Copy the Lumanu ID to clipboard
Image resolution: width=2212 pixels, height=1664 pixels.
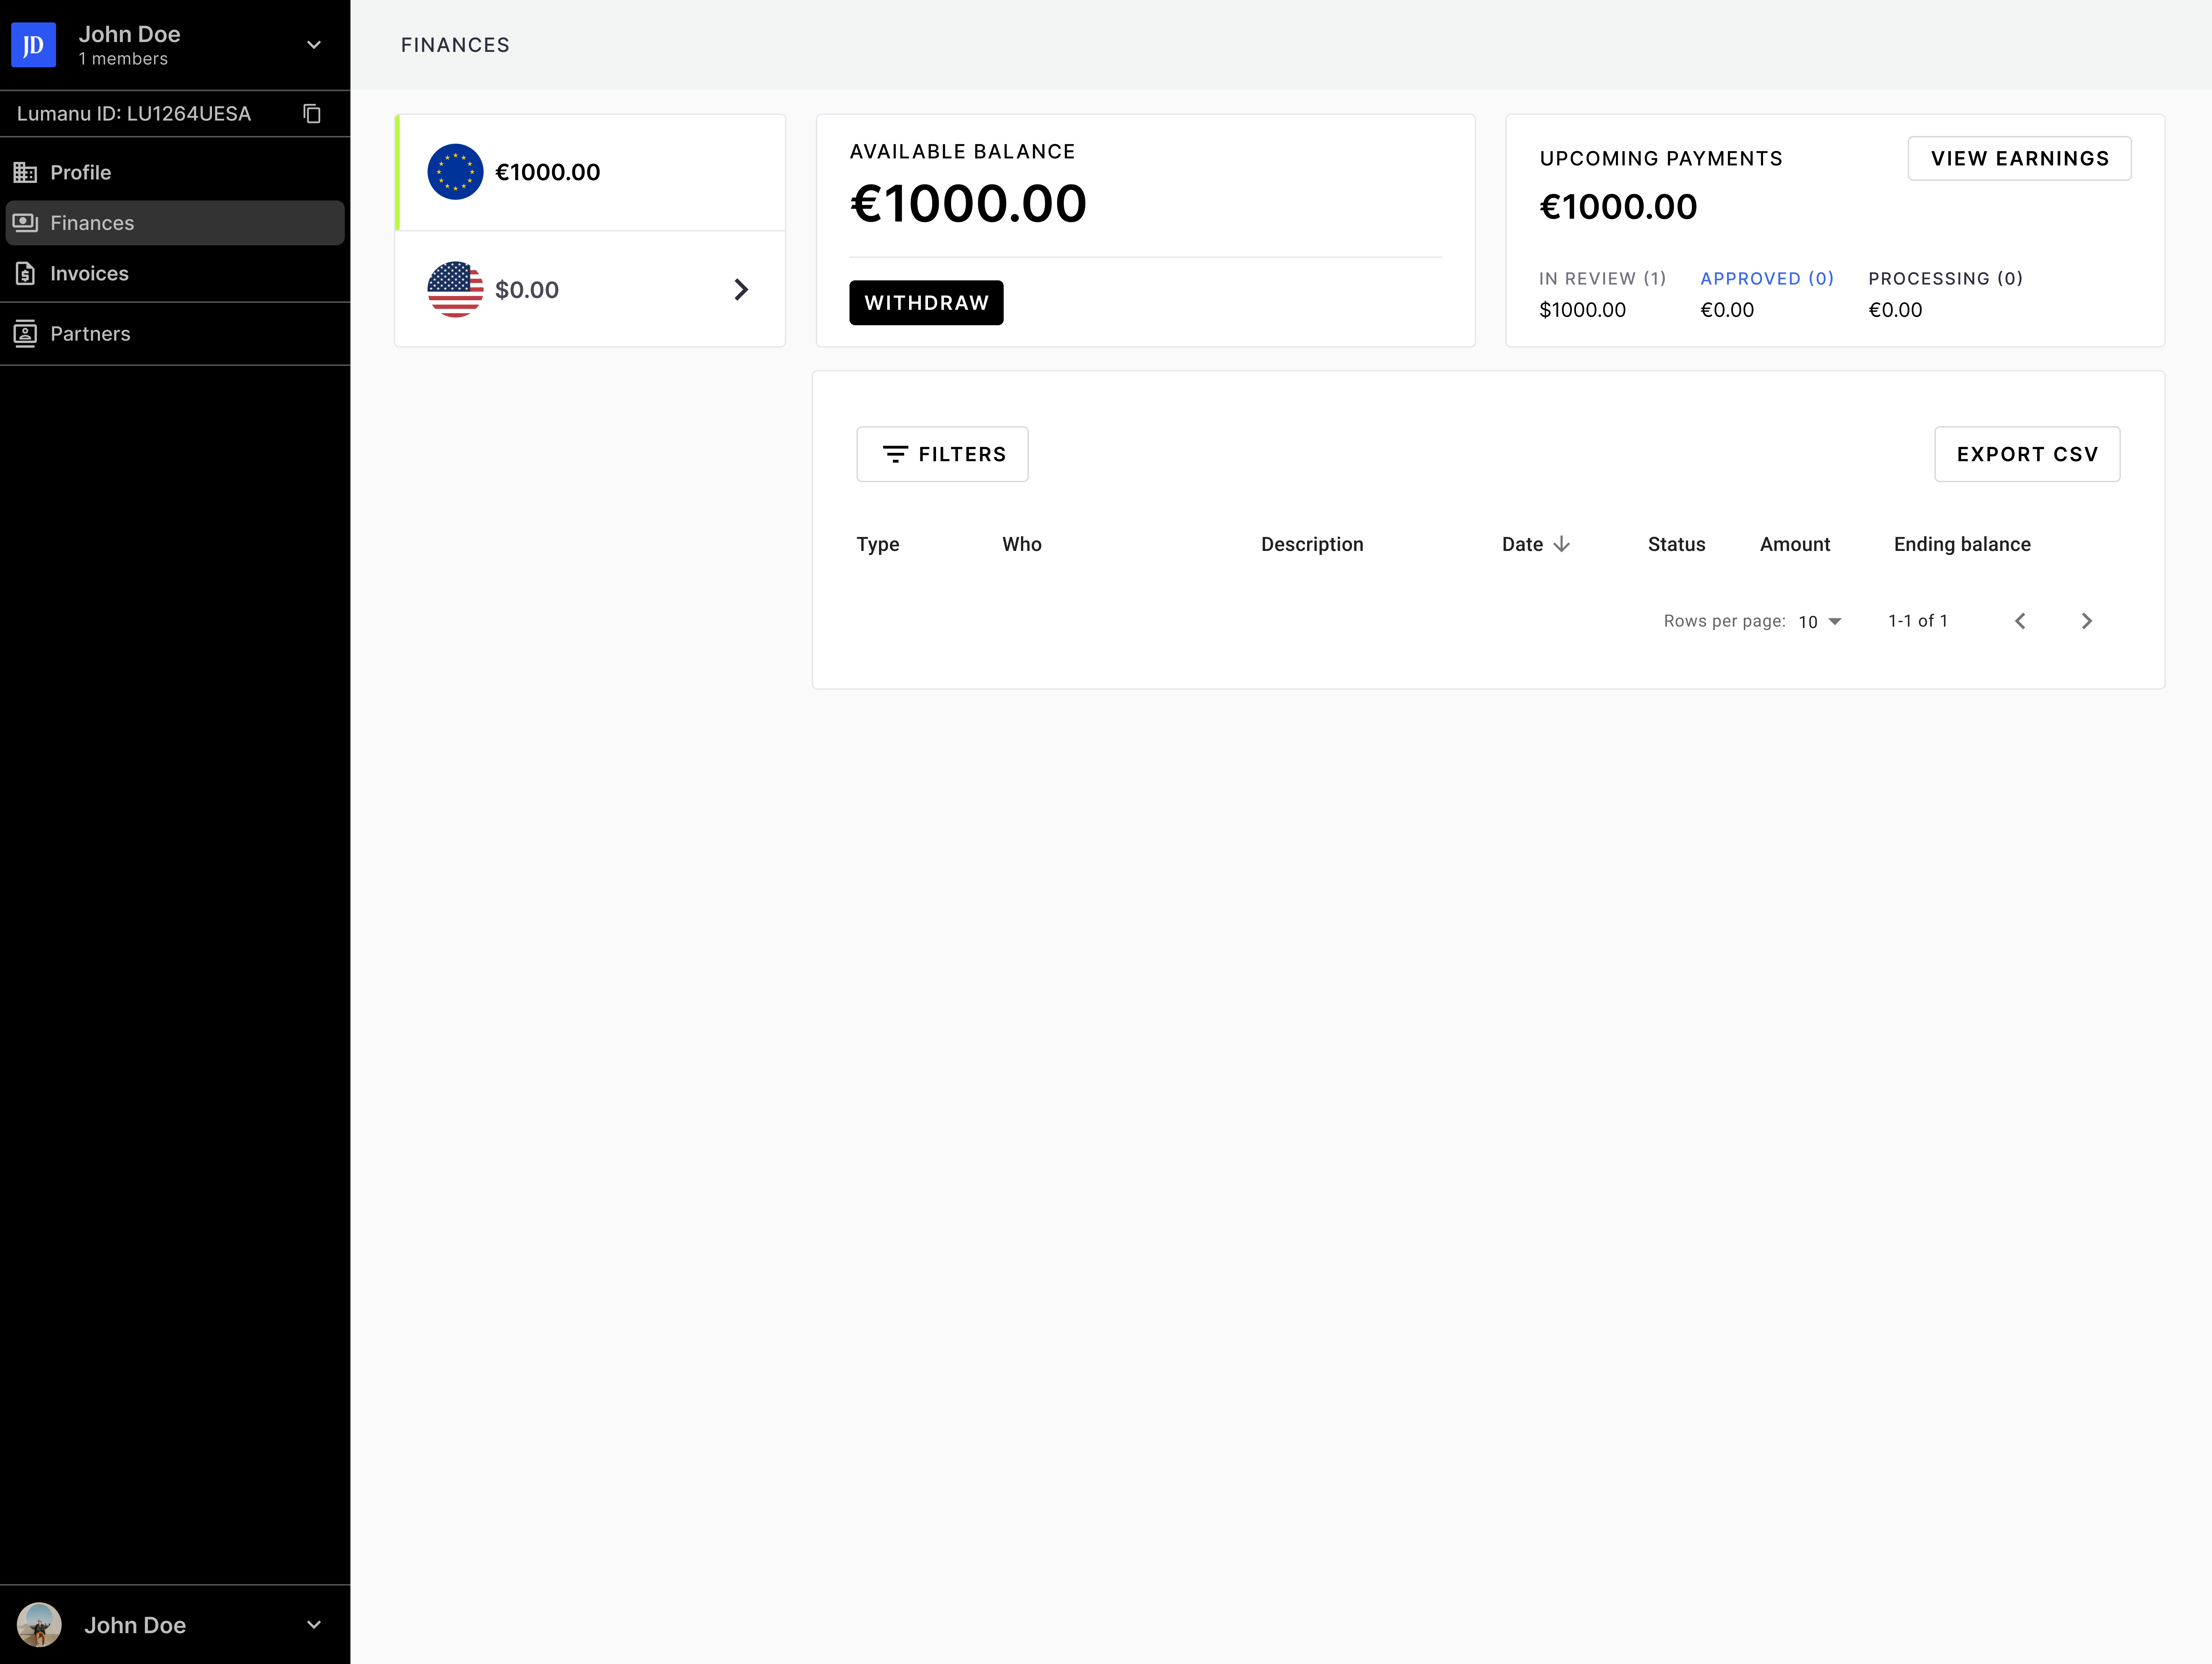pyautogui.click(x=312, y=114)
